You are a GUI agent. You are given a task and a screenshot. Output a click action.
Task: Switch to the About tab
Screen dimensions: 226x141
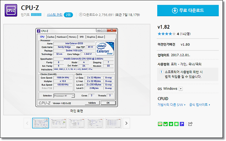100,37
